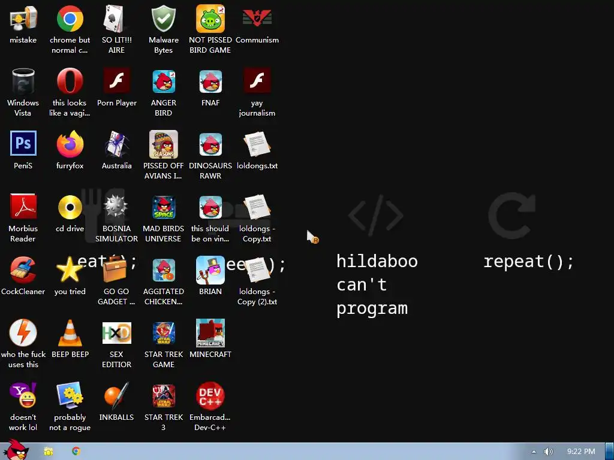Show hidden tray icons arrow
The image size is (614, 460).
coord(533,452)
